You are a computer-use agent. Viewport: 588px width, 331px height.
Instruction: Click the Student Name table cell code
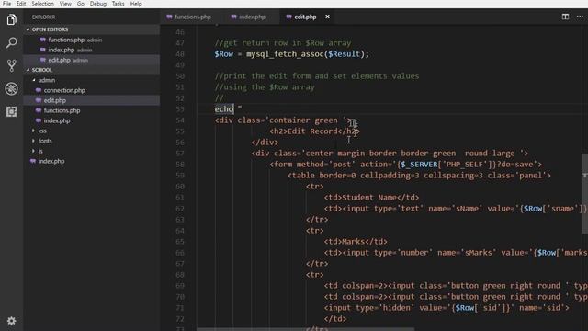tap(371, 198)
